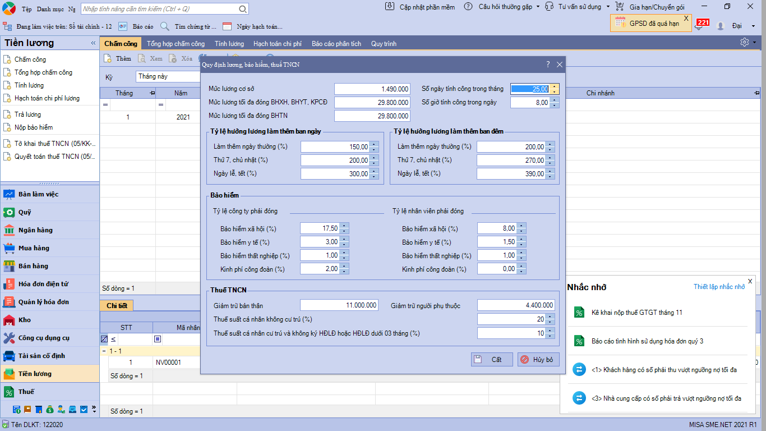Screen dimensions: 766x431
Task: Switch to Tổng hợp chấm công tab
Action: coord(176,43)
